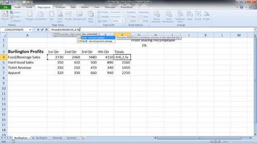
Task: Select column M header
Action: [x=239, y=35]
